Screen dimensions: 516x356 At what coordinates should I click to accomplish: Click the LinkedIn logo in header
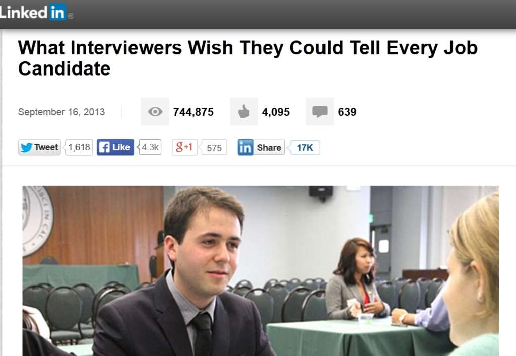(x=36, y=12)
